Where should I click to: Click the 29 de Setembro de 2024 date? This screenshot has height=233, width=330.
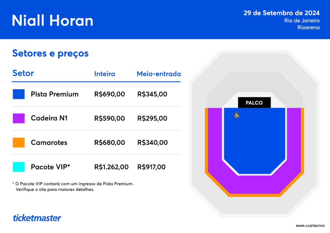(281, 13)
